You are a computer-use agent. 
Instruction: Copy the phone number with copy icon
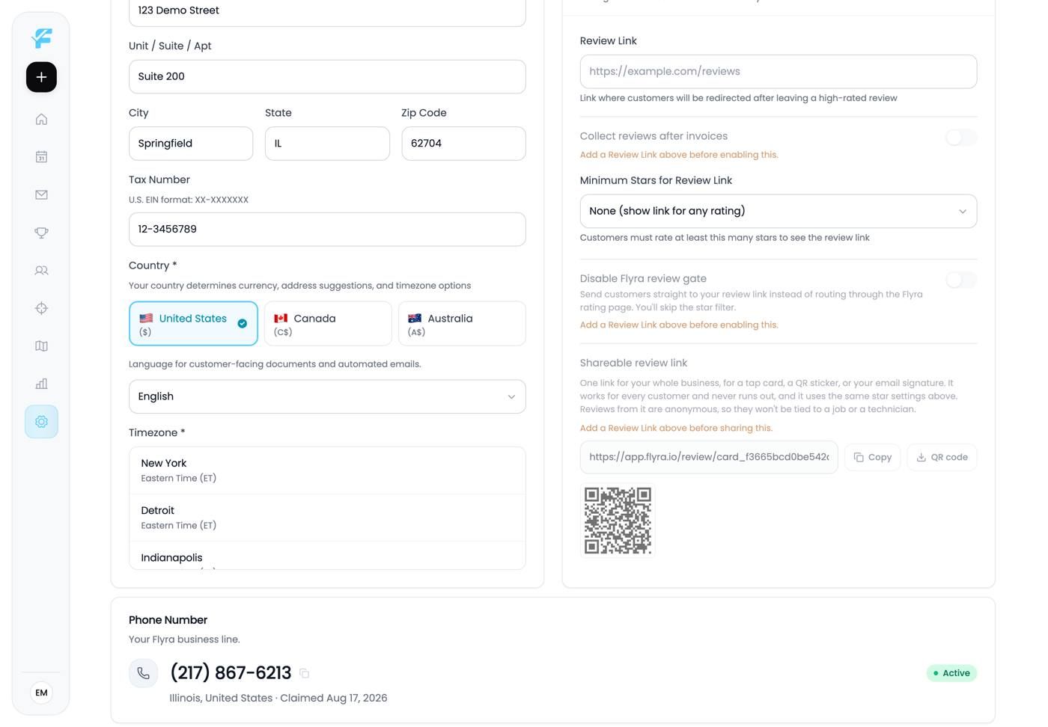pos(304,673)
